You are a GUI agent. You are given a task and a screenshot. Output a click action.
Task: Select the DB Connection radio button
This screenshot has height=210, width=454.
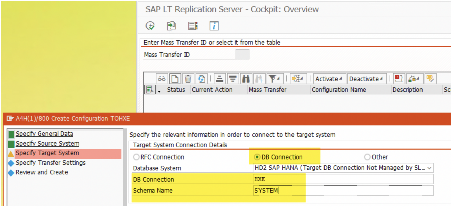(x=257, y=157)
